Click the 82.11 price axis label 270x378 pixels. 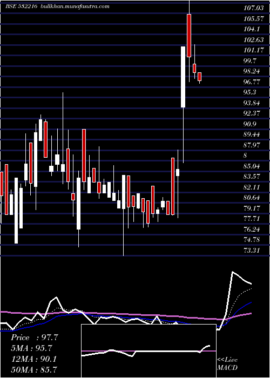252,187
